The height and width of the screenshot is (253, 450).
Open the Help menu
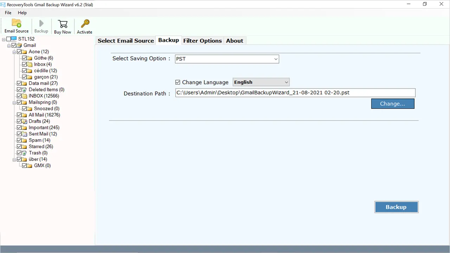point(22,13)
